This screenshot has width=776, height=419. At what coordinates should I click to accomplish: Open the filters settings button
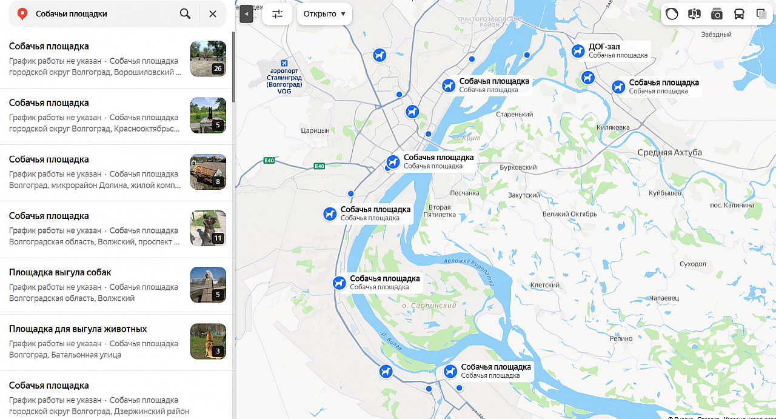point(278,13)
